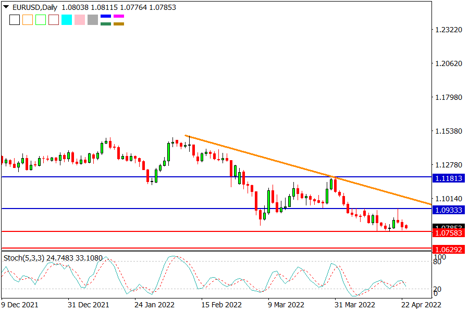Click the 1.15380 price scale value

(x=449, y=131)
